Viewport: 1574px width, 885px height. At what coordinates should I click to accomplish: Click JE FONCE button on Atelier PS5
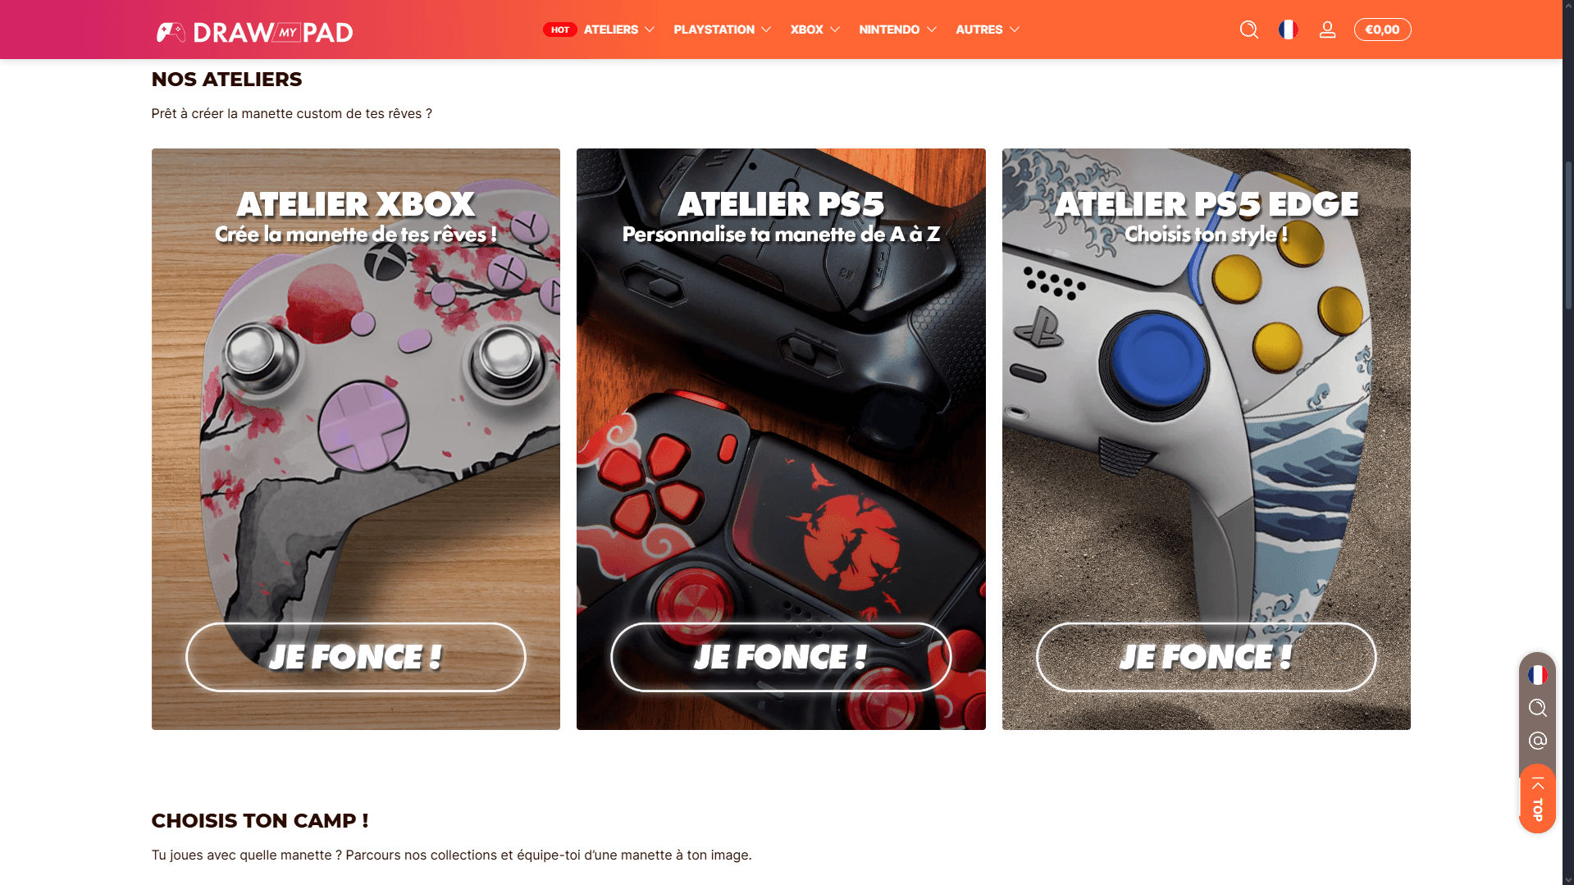pos(780,657)
